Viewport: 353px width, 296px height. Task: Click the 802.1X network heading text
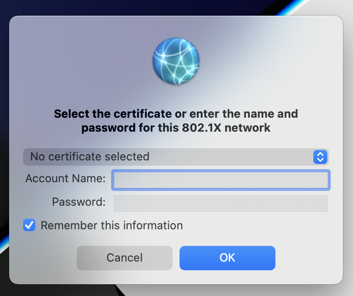tap(176, 128)
